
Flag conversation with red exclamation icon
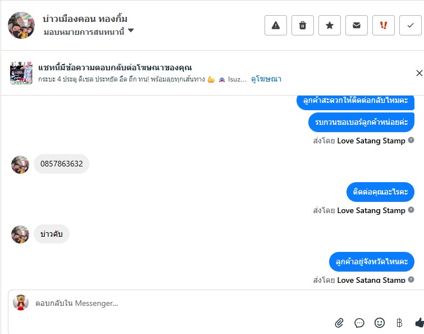click(x=384, y=25)
